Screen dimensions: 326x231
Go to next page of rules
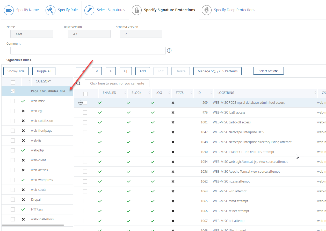point(111,71)
